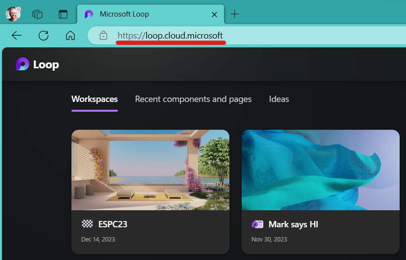Open the ESPC23 workspace cover image
The height and width of the screenshot is (260, 406).
tap(151, 170)
